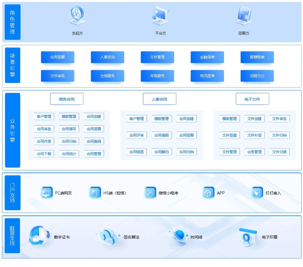Click the 台账管理 tag

click(254, 152)
